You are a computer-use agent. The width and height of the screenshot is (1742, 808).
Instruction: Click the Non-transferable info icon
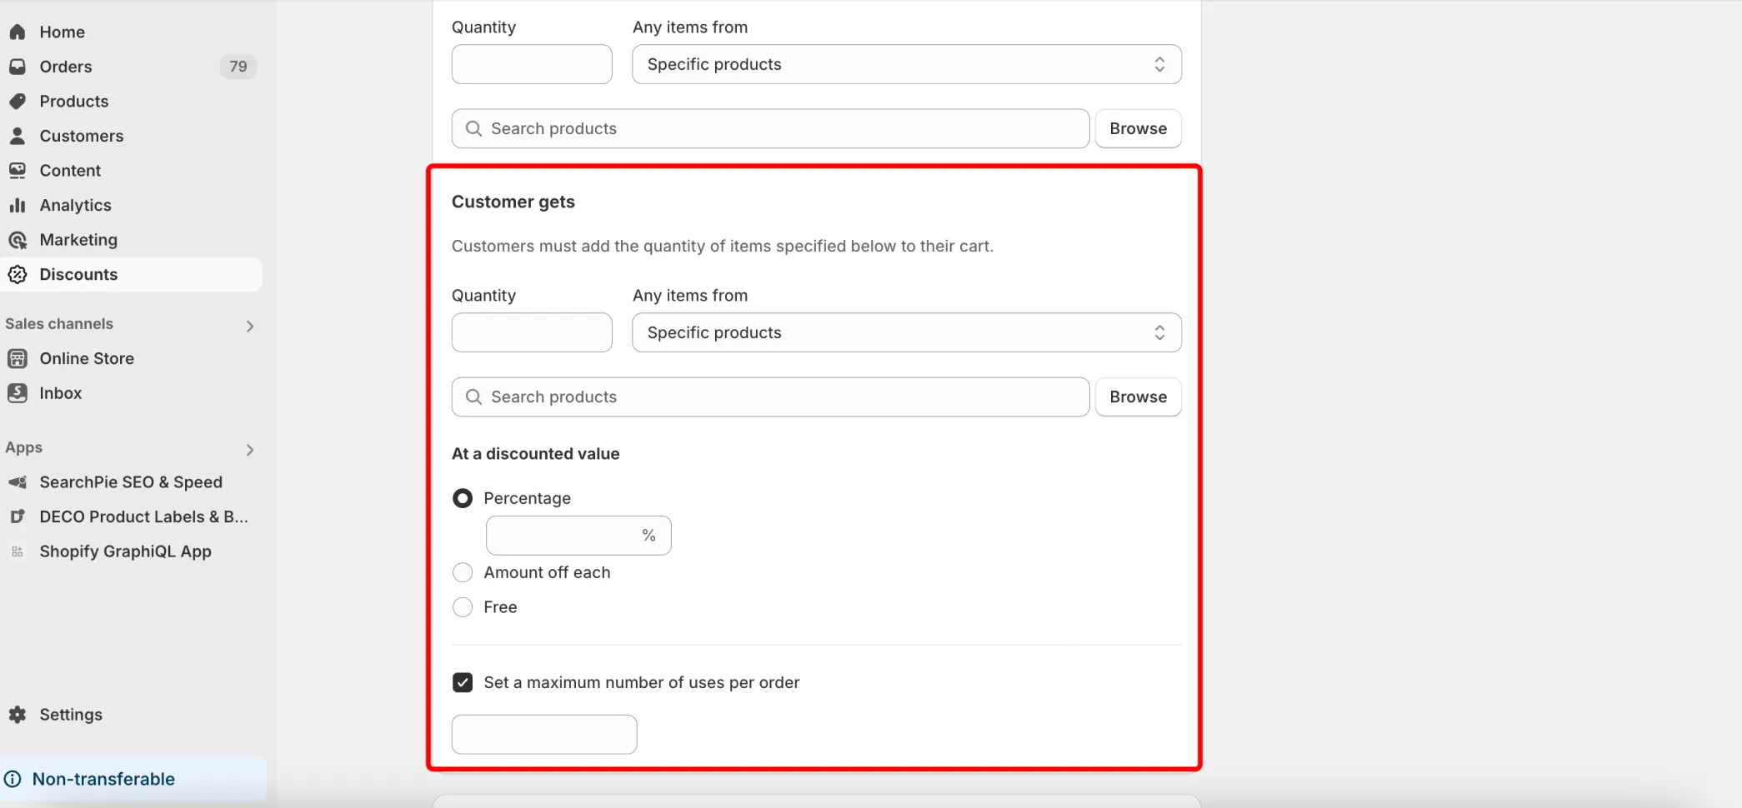13,779
